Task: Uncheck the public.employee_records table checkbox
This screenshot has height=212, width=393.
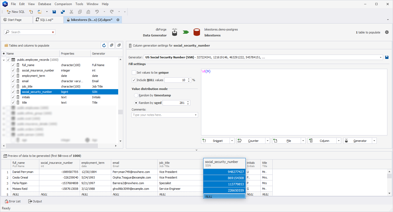Action: tap(8, 60)
